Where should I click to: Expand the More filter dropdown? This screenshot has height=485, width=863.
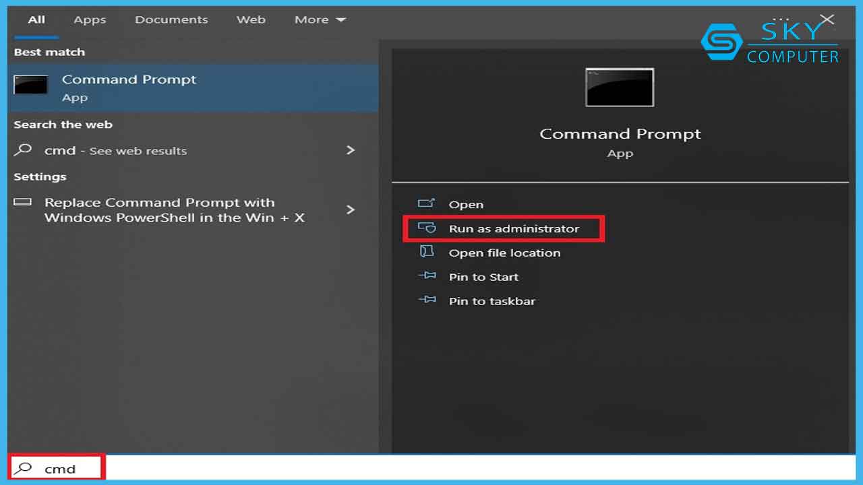(320, 20)
